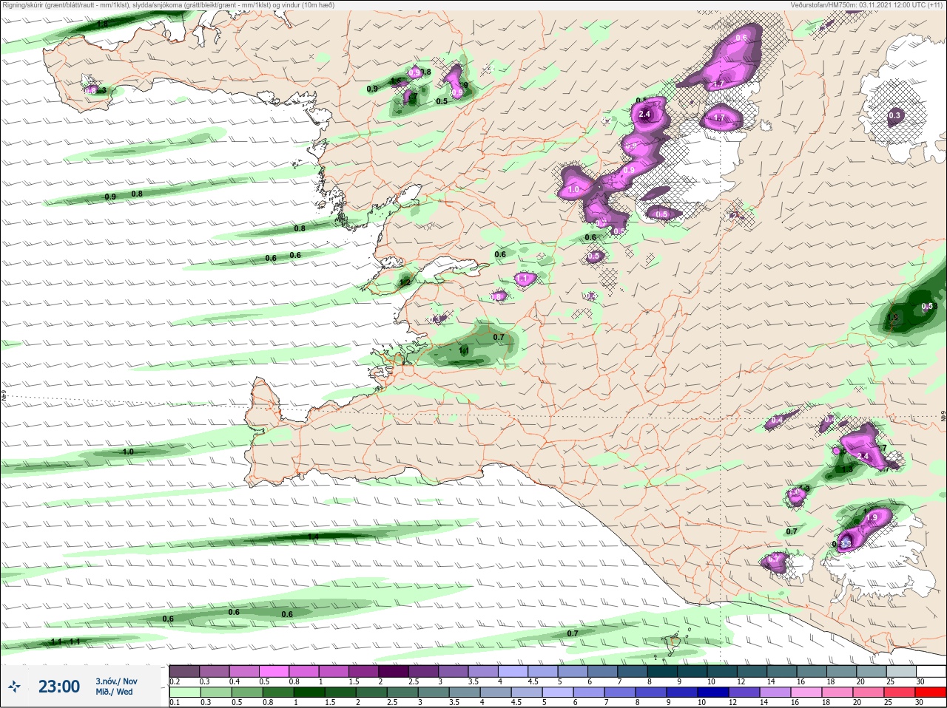
Task: Click the Veðurstofan logo icon beside the time
Action: pos(14,687)
